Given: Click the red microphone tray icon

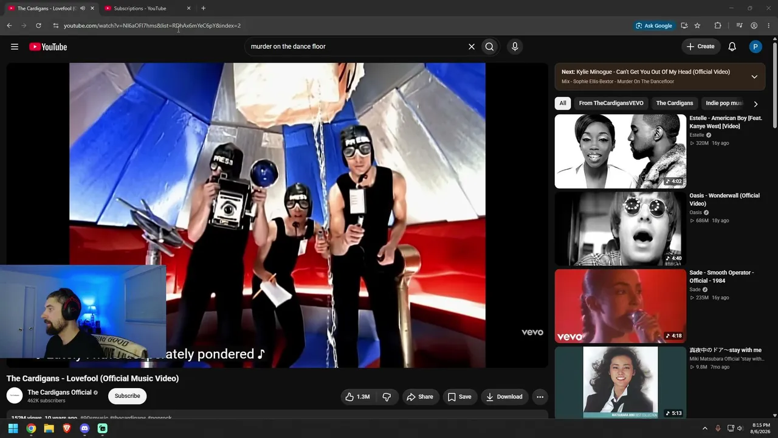Looking at the screenshot, I should click(718, 428).
